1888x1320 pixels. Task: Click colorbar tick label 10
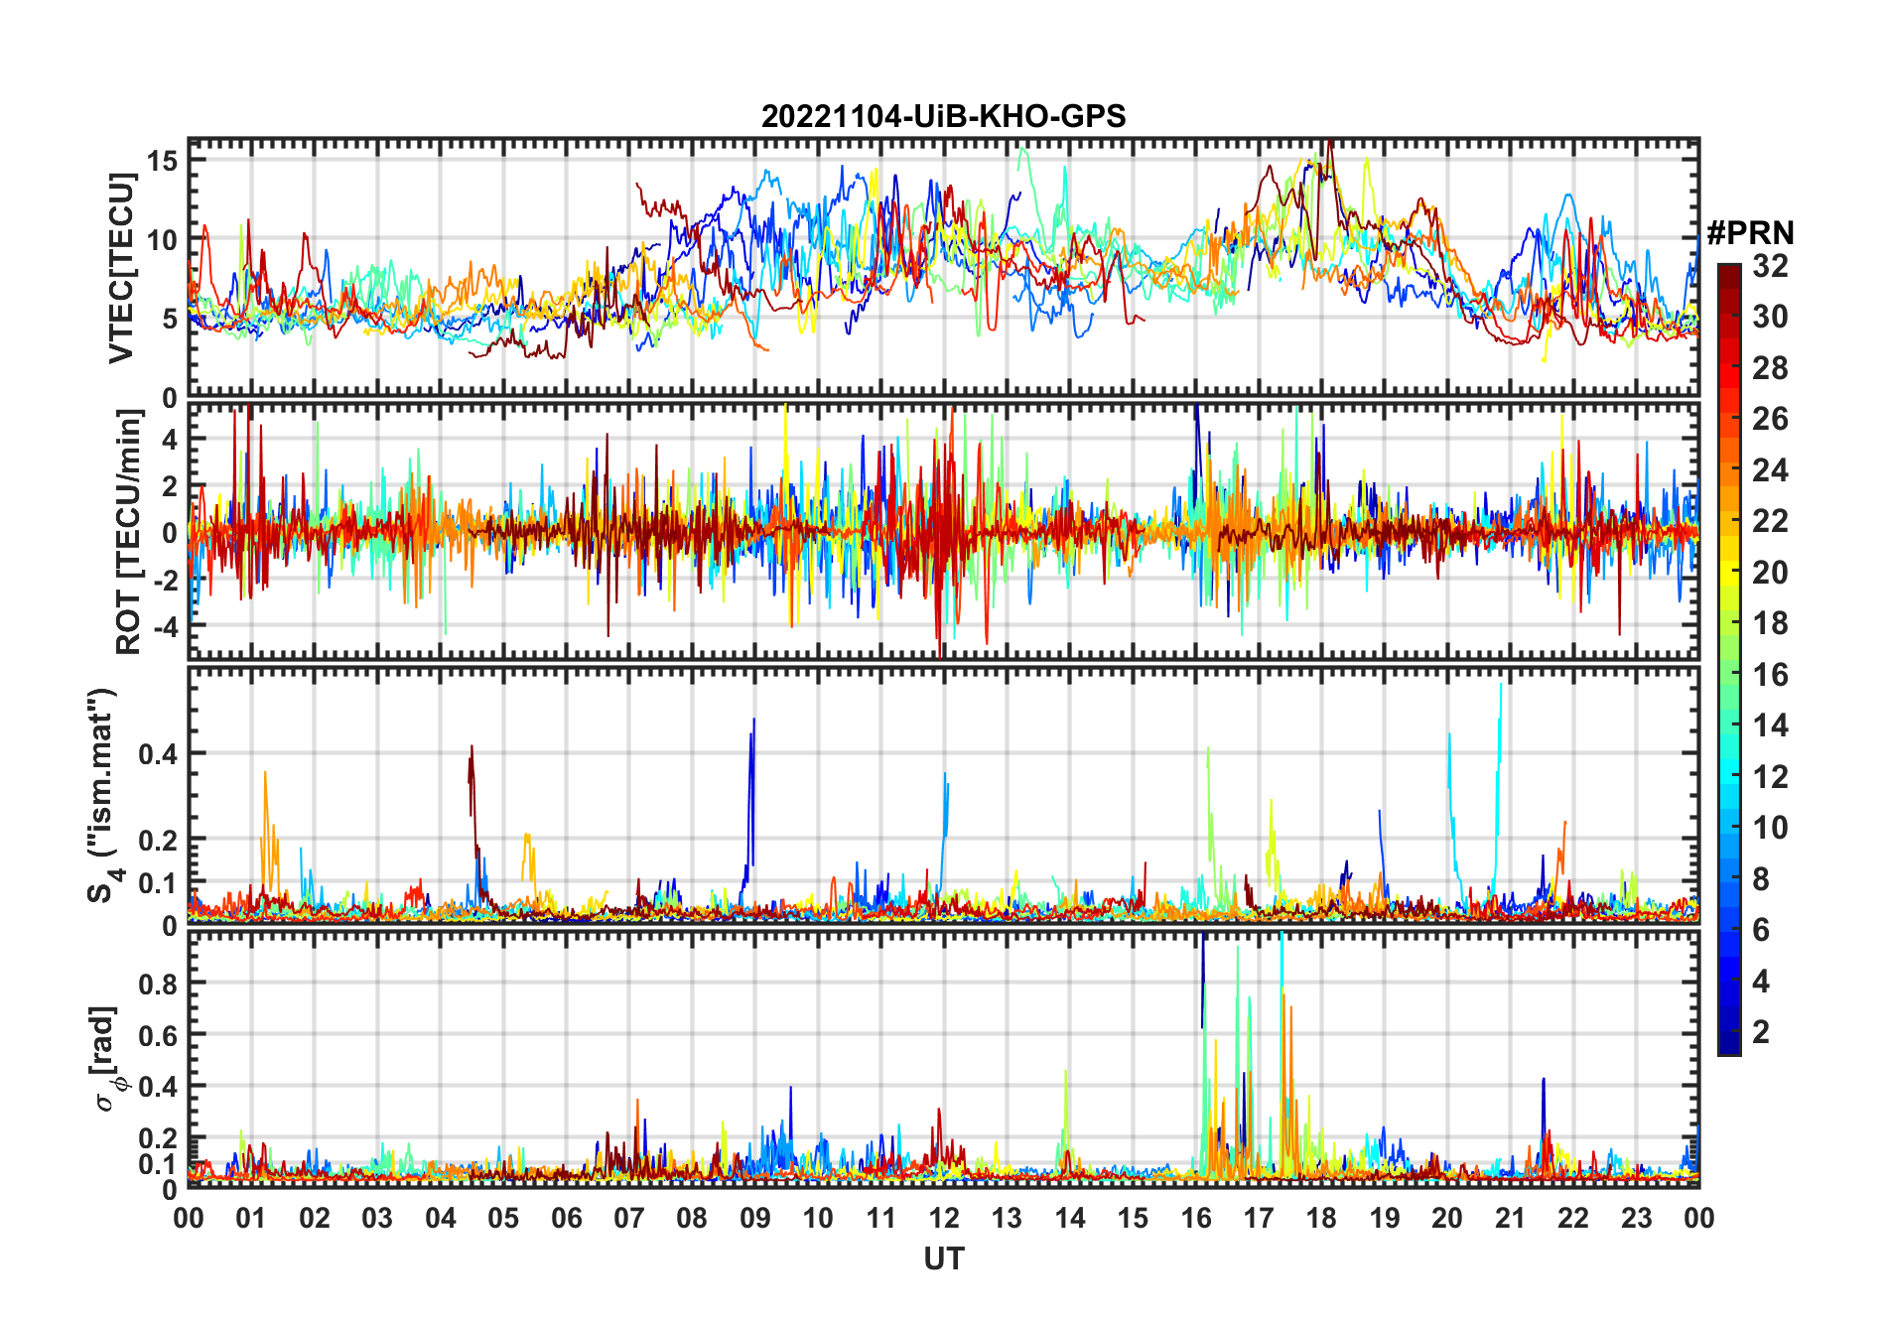pyautogui.click(x=1770, y=828)
